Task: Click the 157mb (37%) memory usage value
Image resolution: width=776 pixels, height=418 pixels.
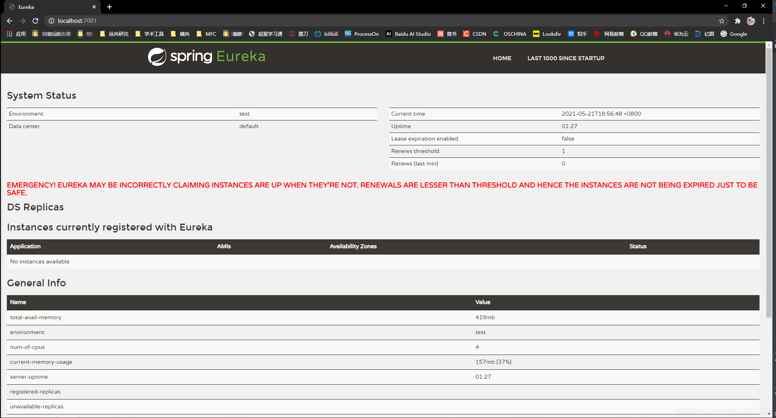Action: (x=493, y=362)
